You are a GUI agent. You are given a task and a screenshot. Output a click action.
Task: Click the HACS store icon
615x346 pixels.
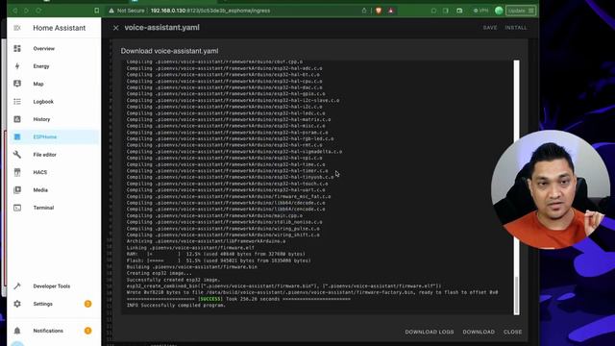point(17,172)
